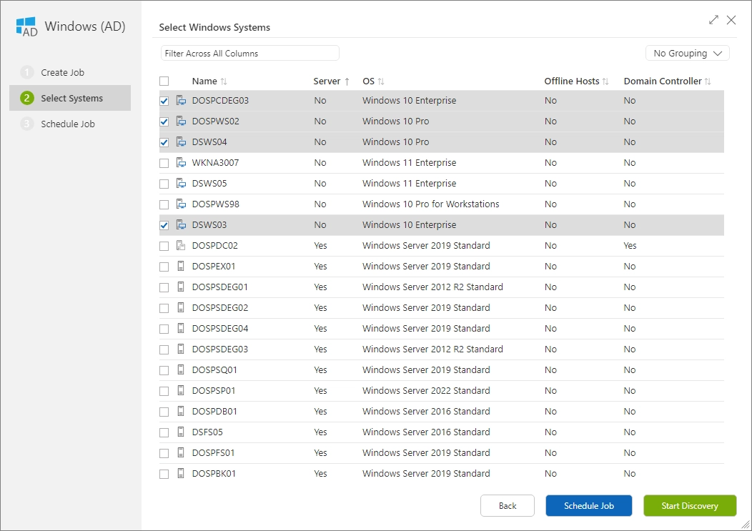The height and width of the screenshot is (531, 752).
Task: Check the DSWS05 checkbox
Action: point(164,184)
